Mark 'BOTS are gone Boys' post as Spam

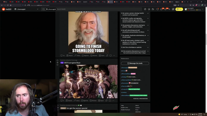[101, 101]
